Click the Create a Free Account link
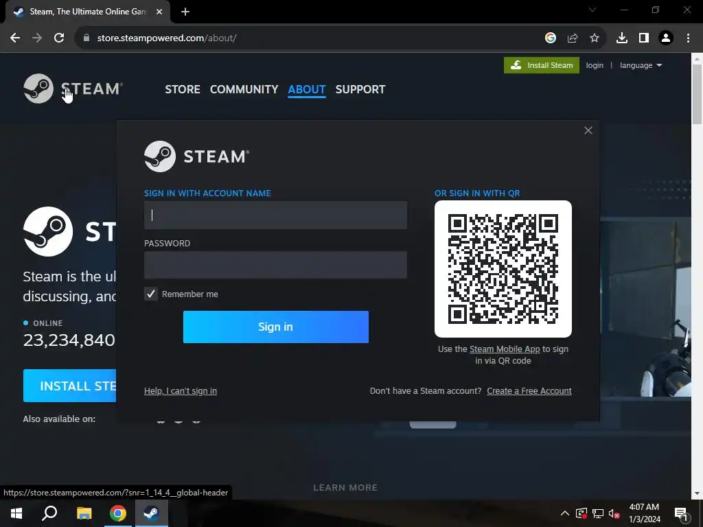703x527 pixels. [529, 390]
